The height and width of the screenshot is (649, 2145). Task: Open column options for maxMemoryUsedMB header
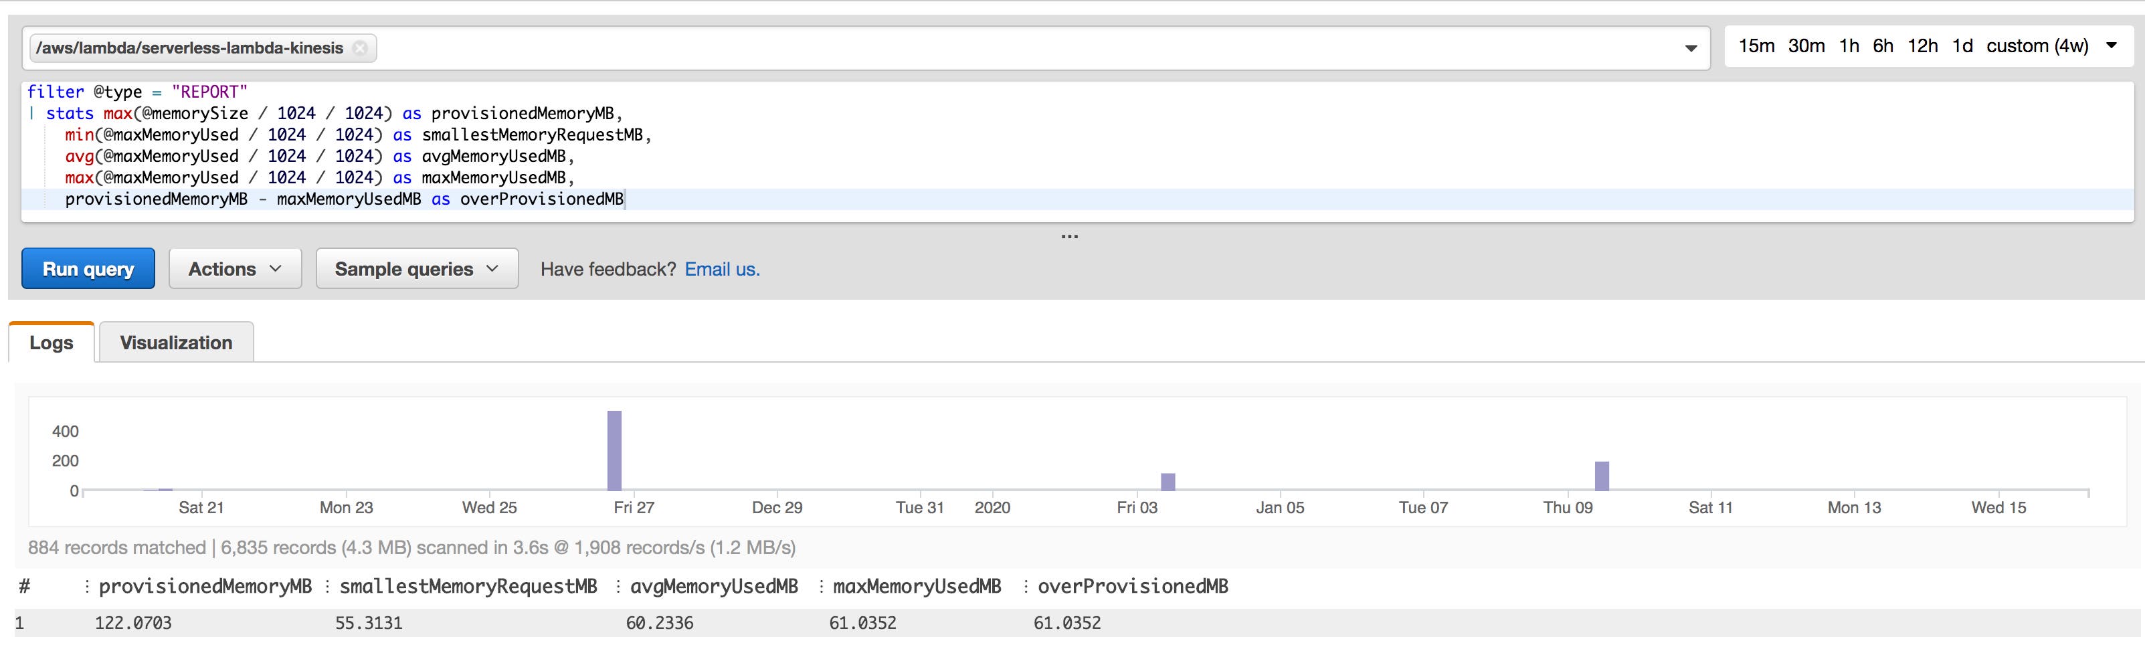(823, 585)
